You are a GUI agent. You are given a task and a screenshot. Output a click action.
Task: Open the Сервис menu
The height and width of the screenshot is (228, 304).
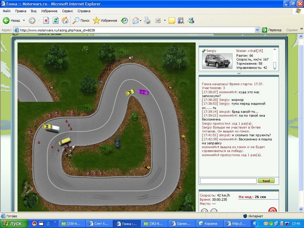point(67,11)
